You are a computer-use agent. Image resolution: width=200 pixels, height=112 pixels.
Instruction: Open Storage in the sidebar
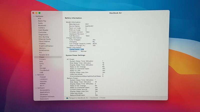42,68
